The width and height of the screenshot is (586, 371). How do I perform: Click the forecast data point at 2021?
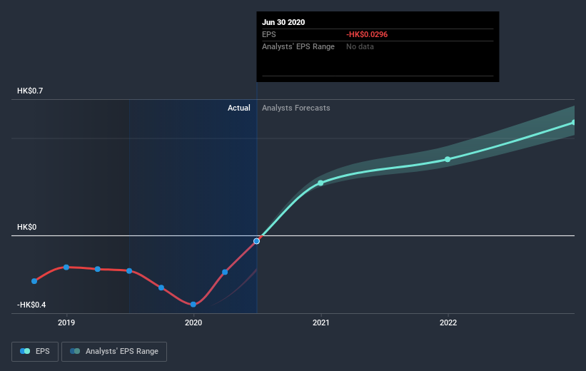(x=320, y=183)
